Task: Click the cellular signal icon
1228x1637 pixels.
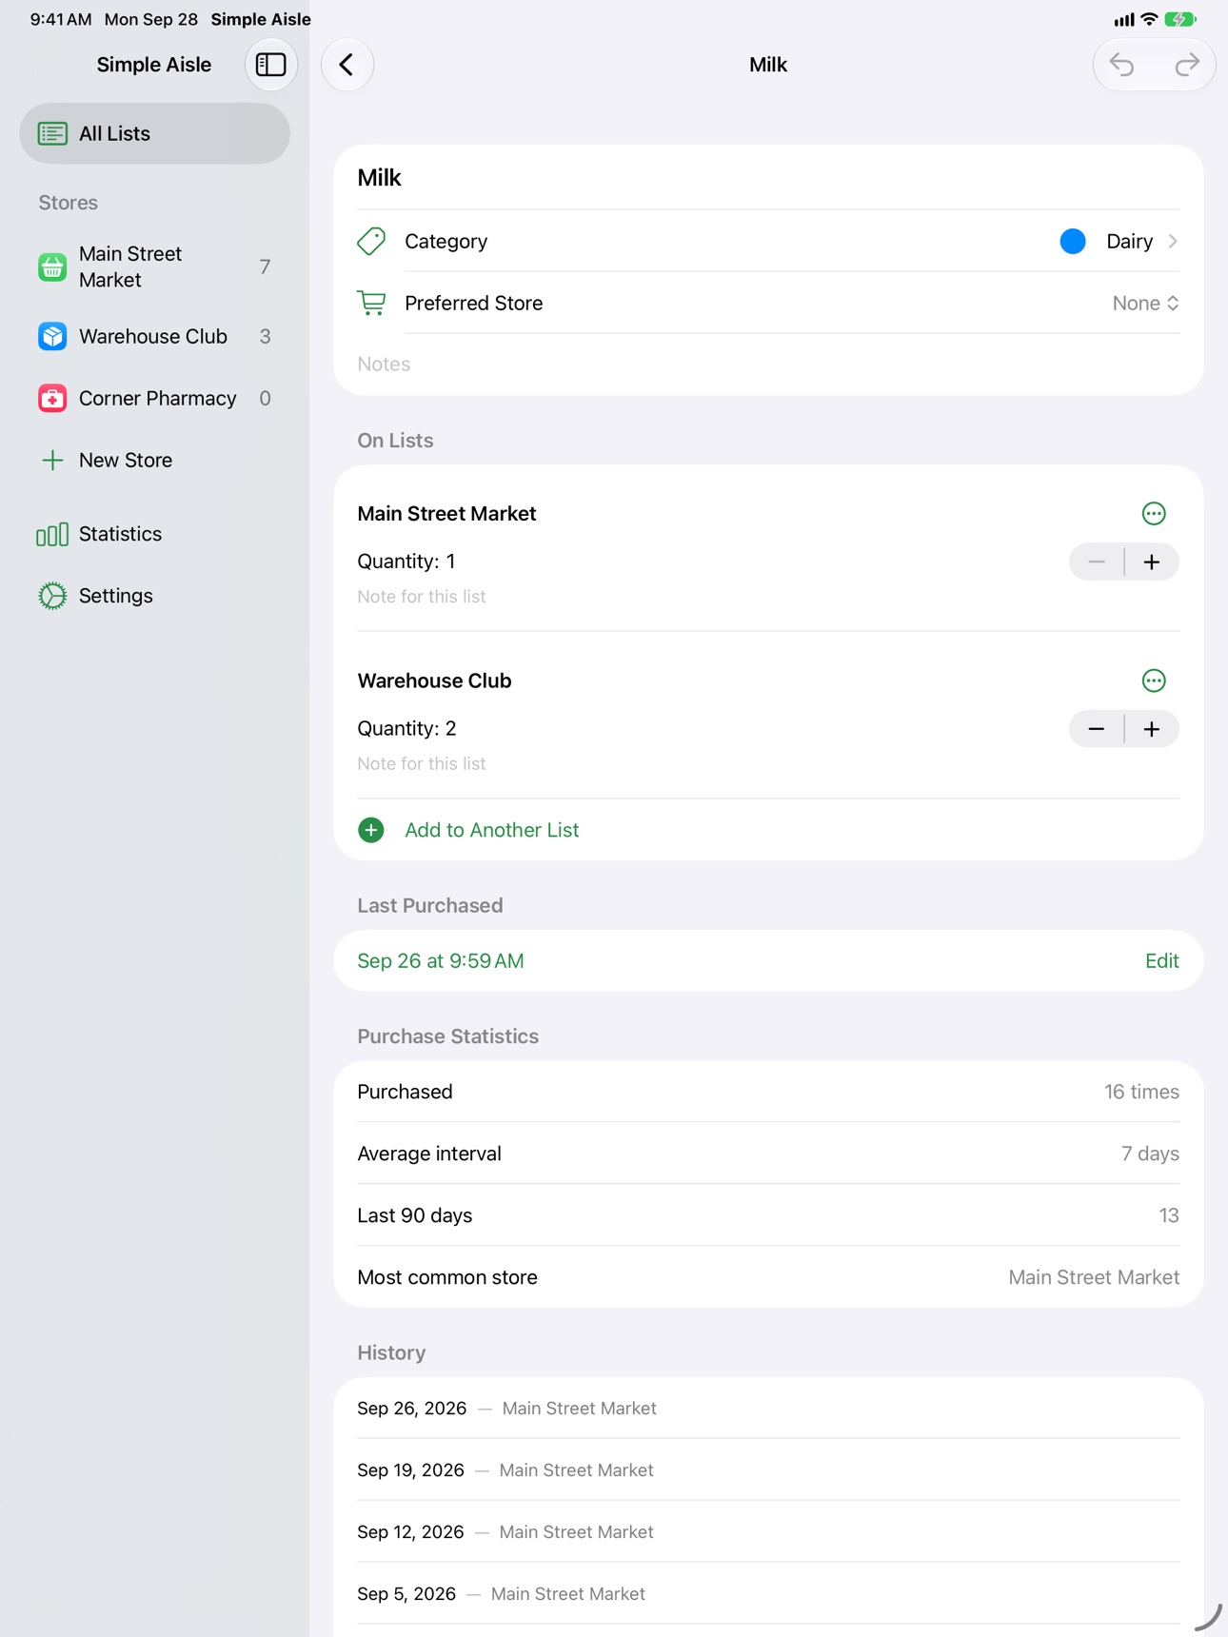Action: coord(1124,19)
